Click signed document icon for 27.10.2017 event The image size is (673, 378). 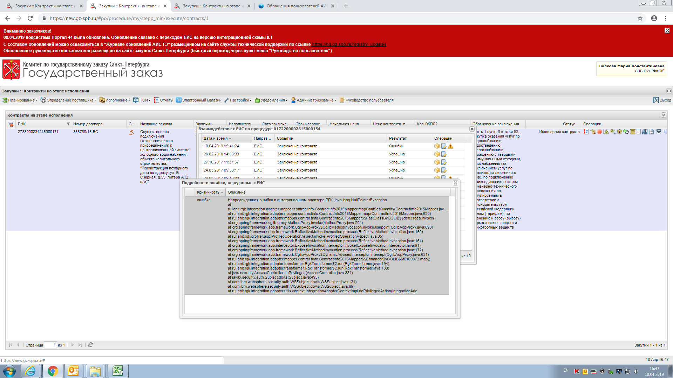point(444,162)
